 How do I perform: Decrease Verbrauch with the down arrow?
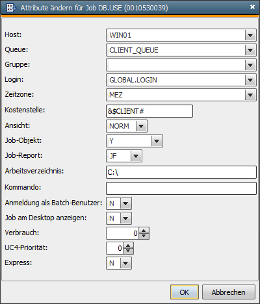pyautogui.click(x=144, y=236)
